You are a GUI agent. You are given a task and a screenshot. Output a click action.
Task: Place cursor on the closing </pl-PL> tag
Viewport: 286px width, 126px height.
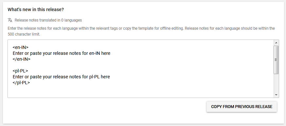(21, 83)
